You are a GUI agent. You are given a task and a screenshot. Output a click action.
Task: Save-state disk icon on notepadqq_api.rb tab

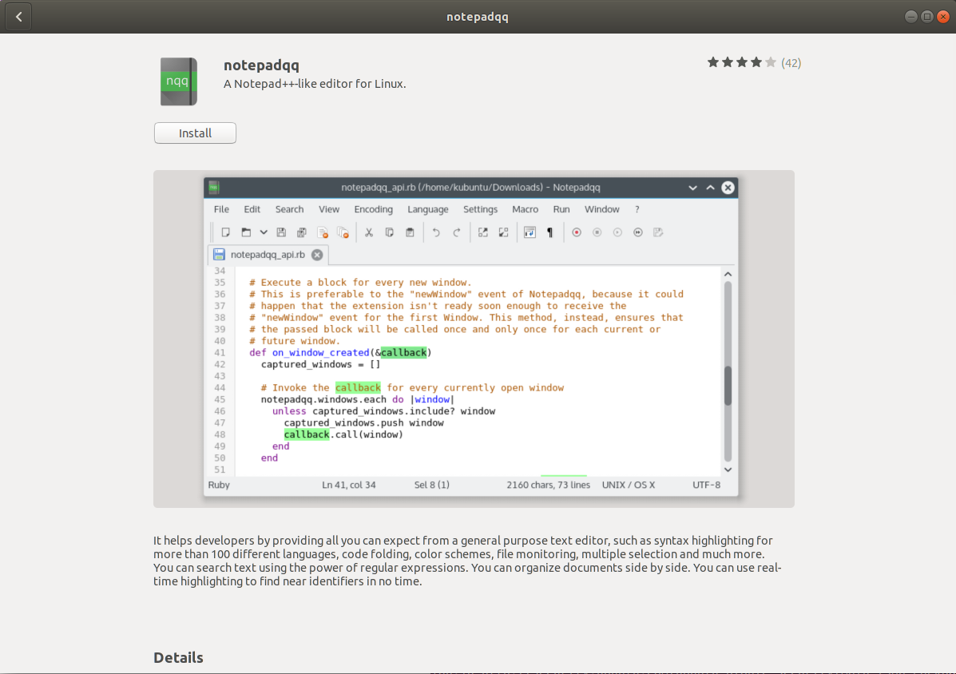coord(219,255)
